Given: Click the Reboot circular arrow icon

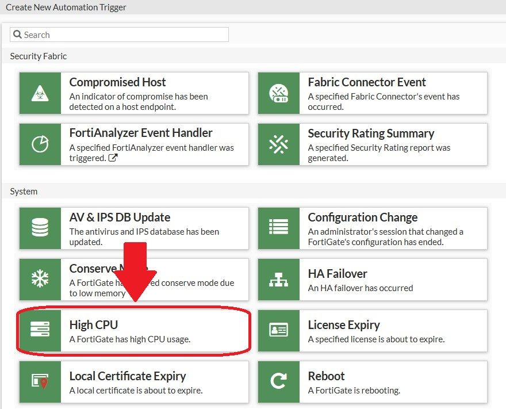Looking at the screenshot, I should click(278, 381).
